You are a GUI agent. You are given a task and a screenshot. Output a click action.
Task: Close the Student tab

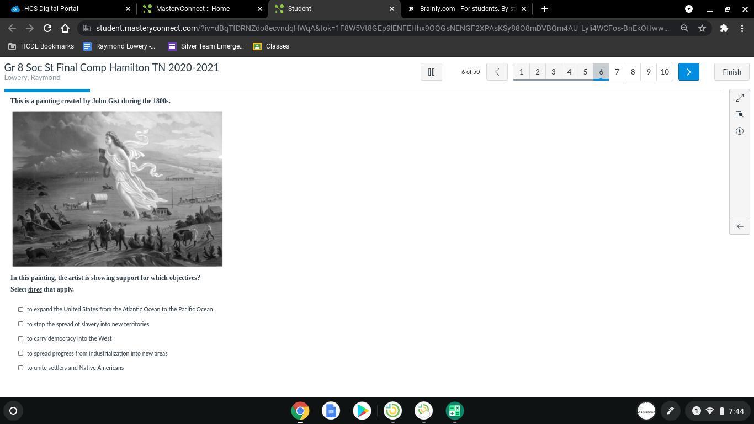tap(392, 9)
